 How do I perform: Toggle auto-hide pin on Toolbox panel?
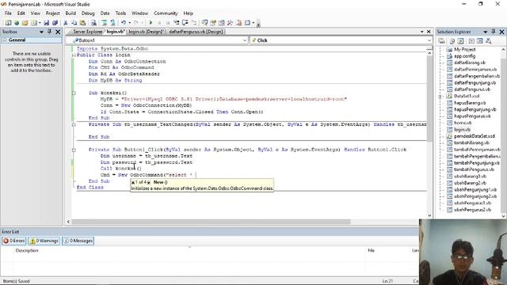tap(49, 32)
